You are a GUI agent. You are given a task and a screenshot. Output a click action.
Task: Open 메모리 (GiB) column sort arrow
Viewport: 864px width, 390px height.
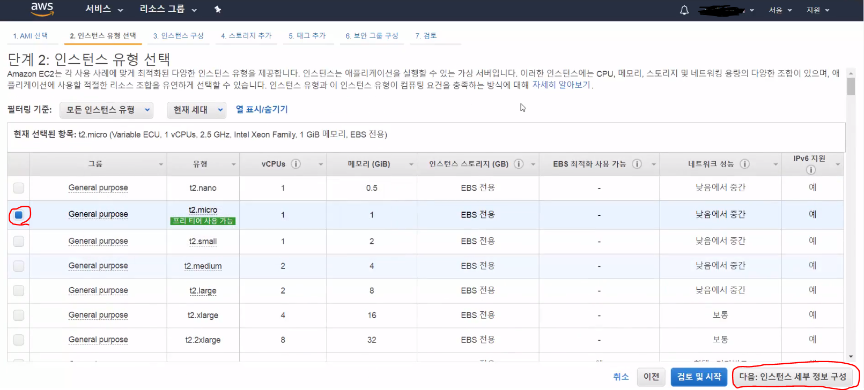click(411, 164)
